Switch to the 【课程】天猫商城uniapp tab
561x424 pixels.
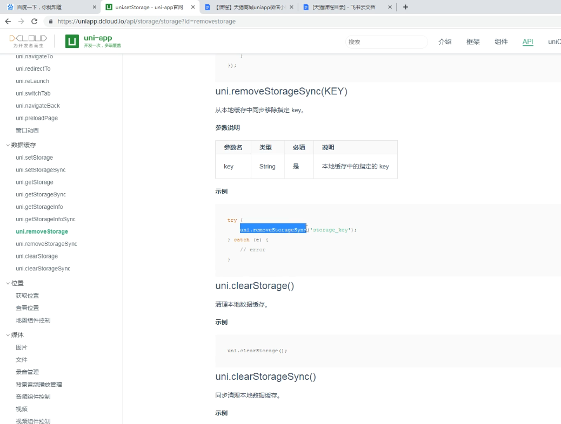click(249, 7)
